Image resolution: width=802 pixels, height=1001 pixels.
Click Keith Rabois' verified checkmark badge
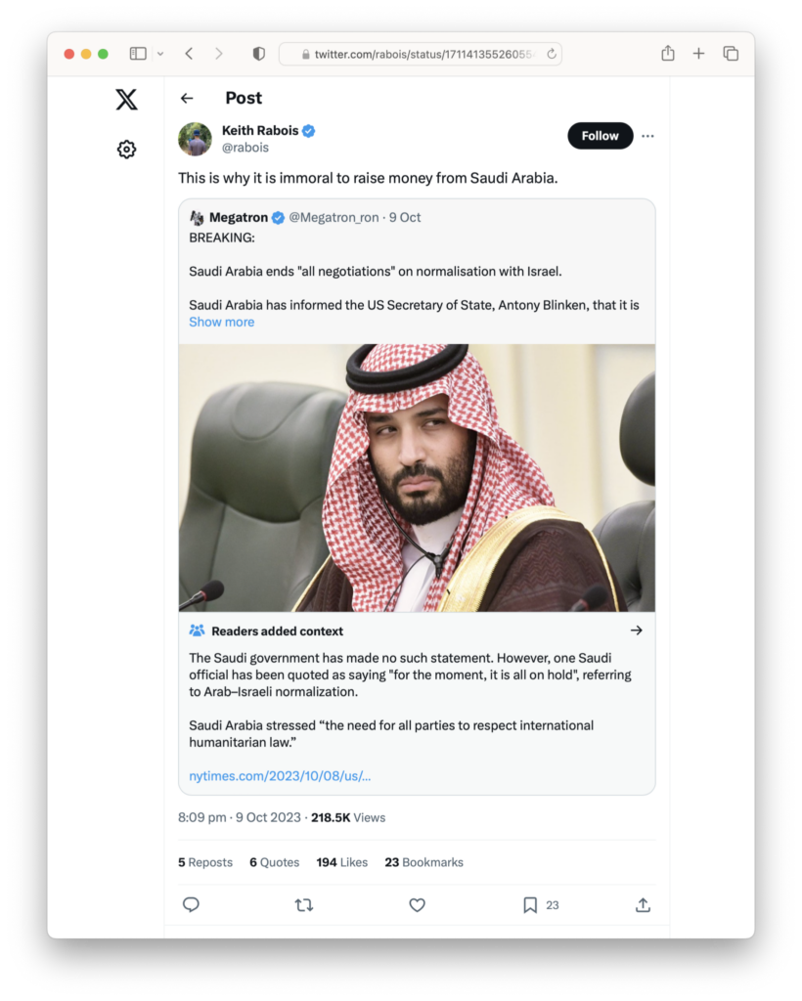308,129
